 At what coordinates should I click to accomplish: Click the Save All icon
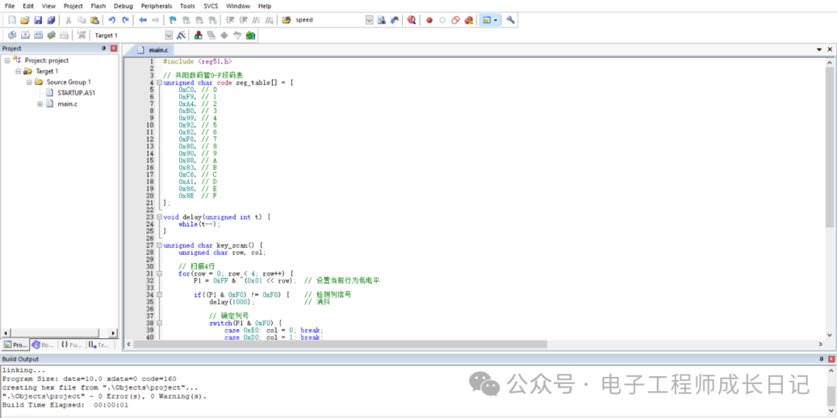50,19
